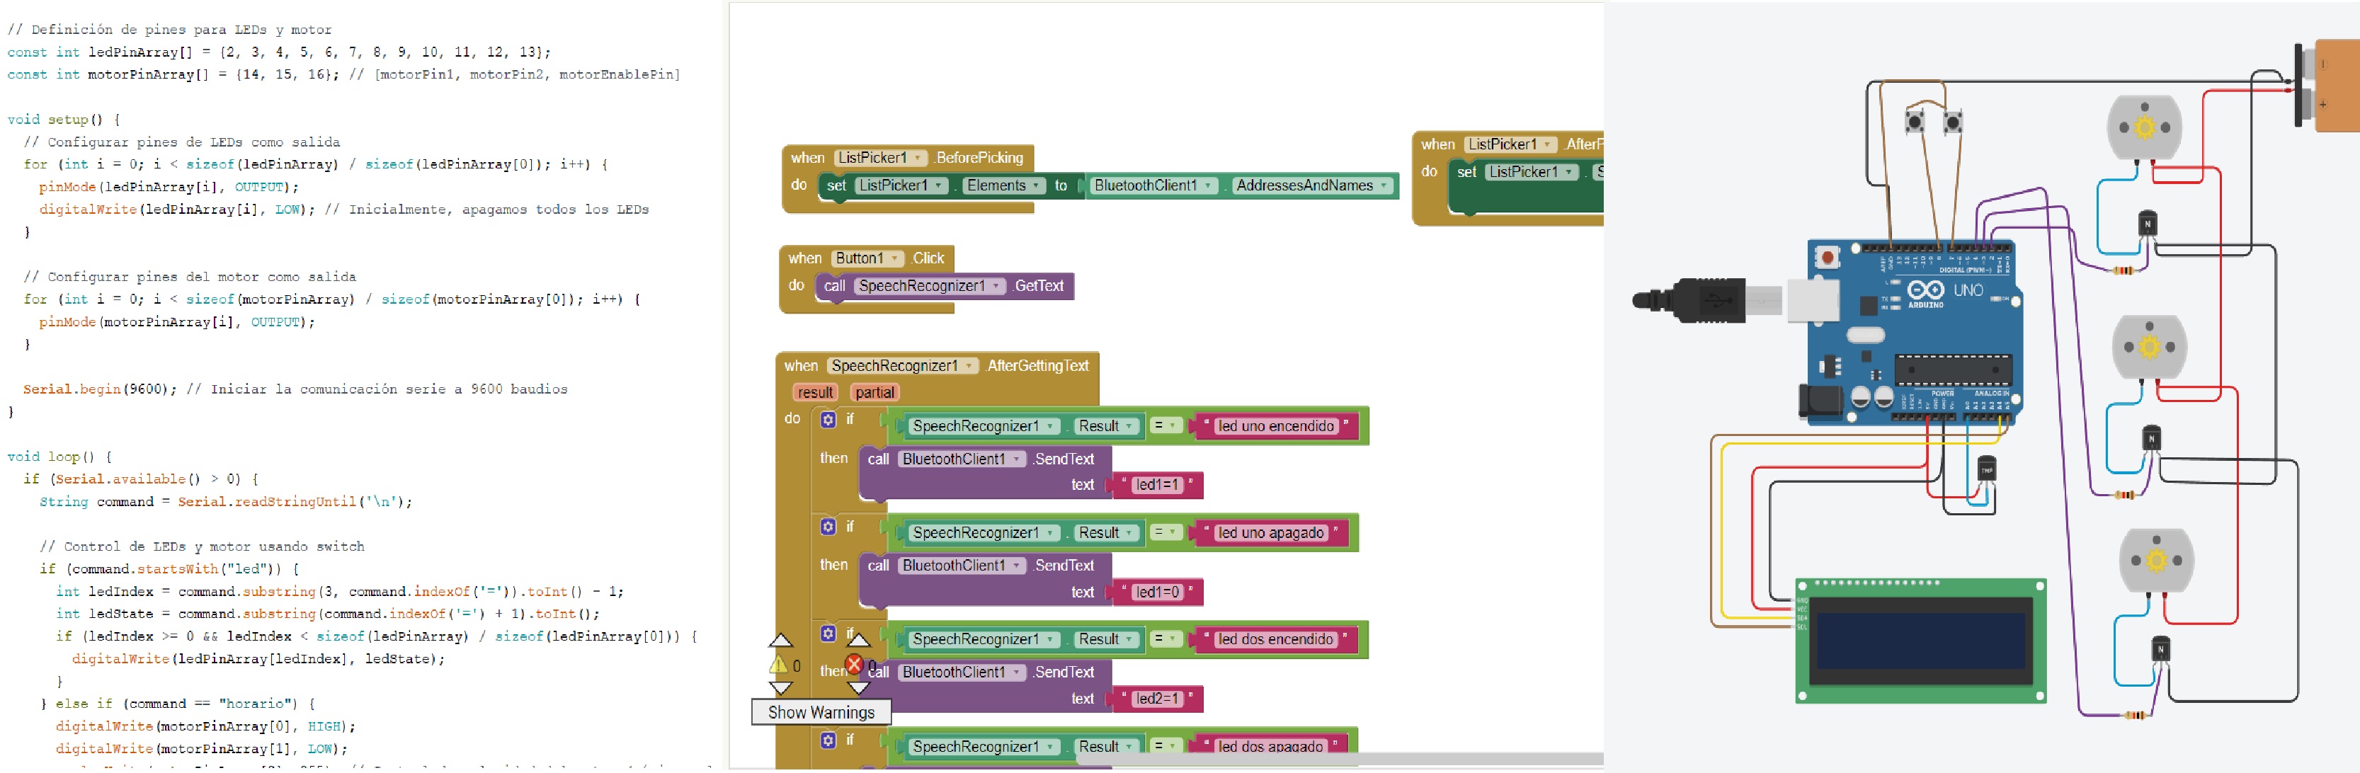Screen dimensions: 2360x773
Task: Click the yellow warning triangle indicator
Action: [777, 665]
